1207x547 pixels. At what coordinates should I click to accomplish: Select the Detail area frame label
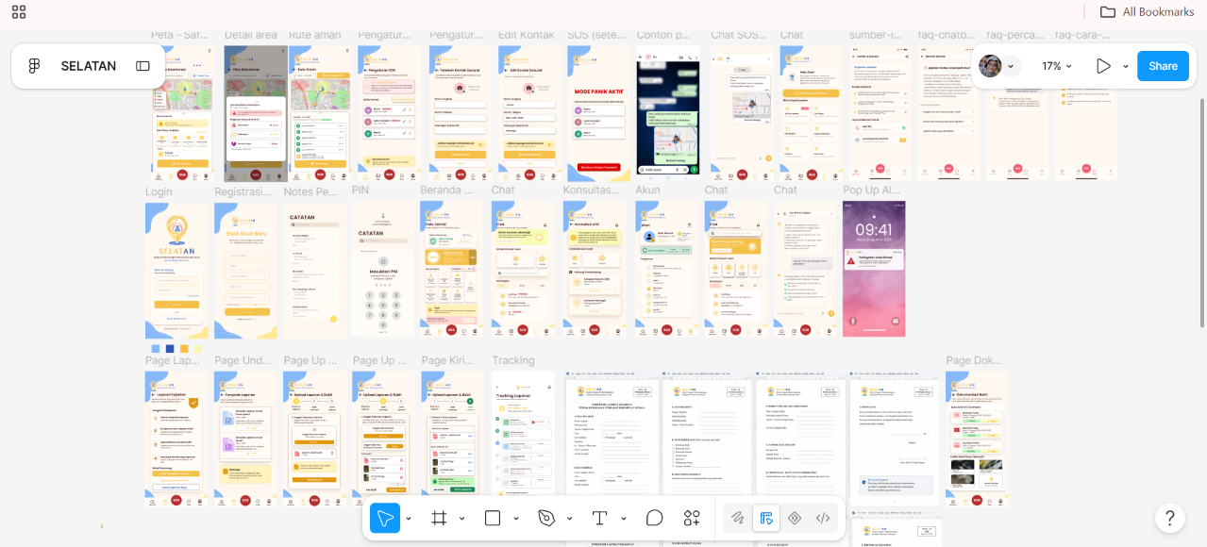pos(250,36)
